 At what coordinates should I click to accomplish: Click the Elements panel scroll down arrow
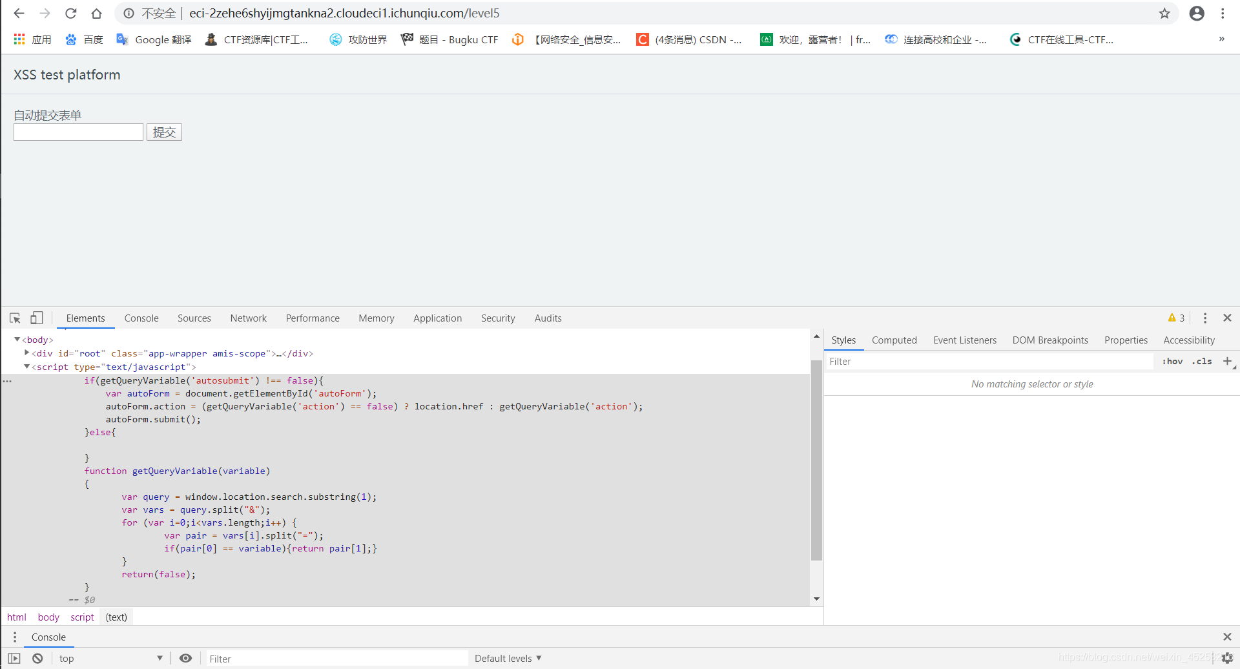pos(816,599)
